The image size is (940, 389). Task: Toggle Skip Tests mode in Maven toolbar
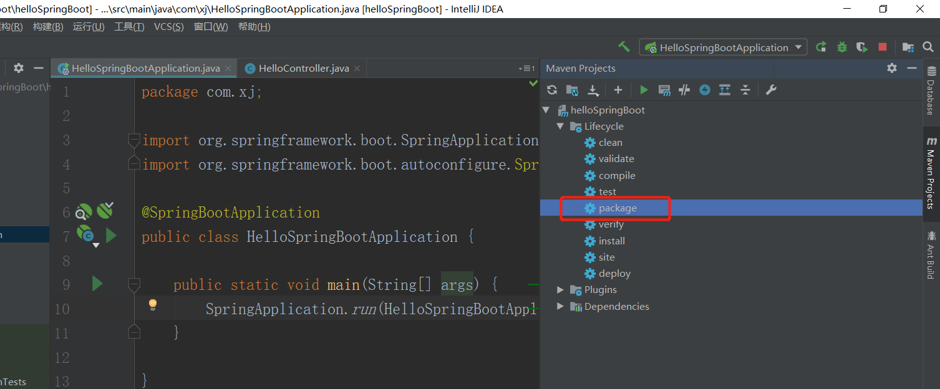[704, 90]
